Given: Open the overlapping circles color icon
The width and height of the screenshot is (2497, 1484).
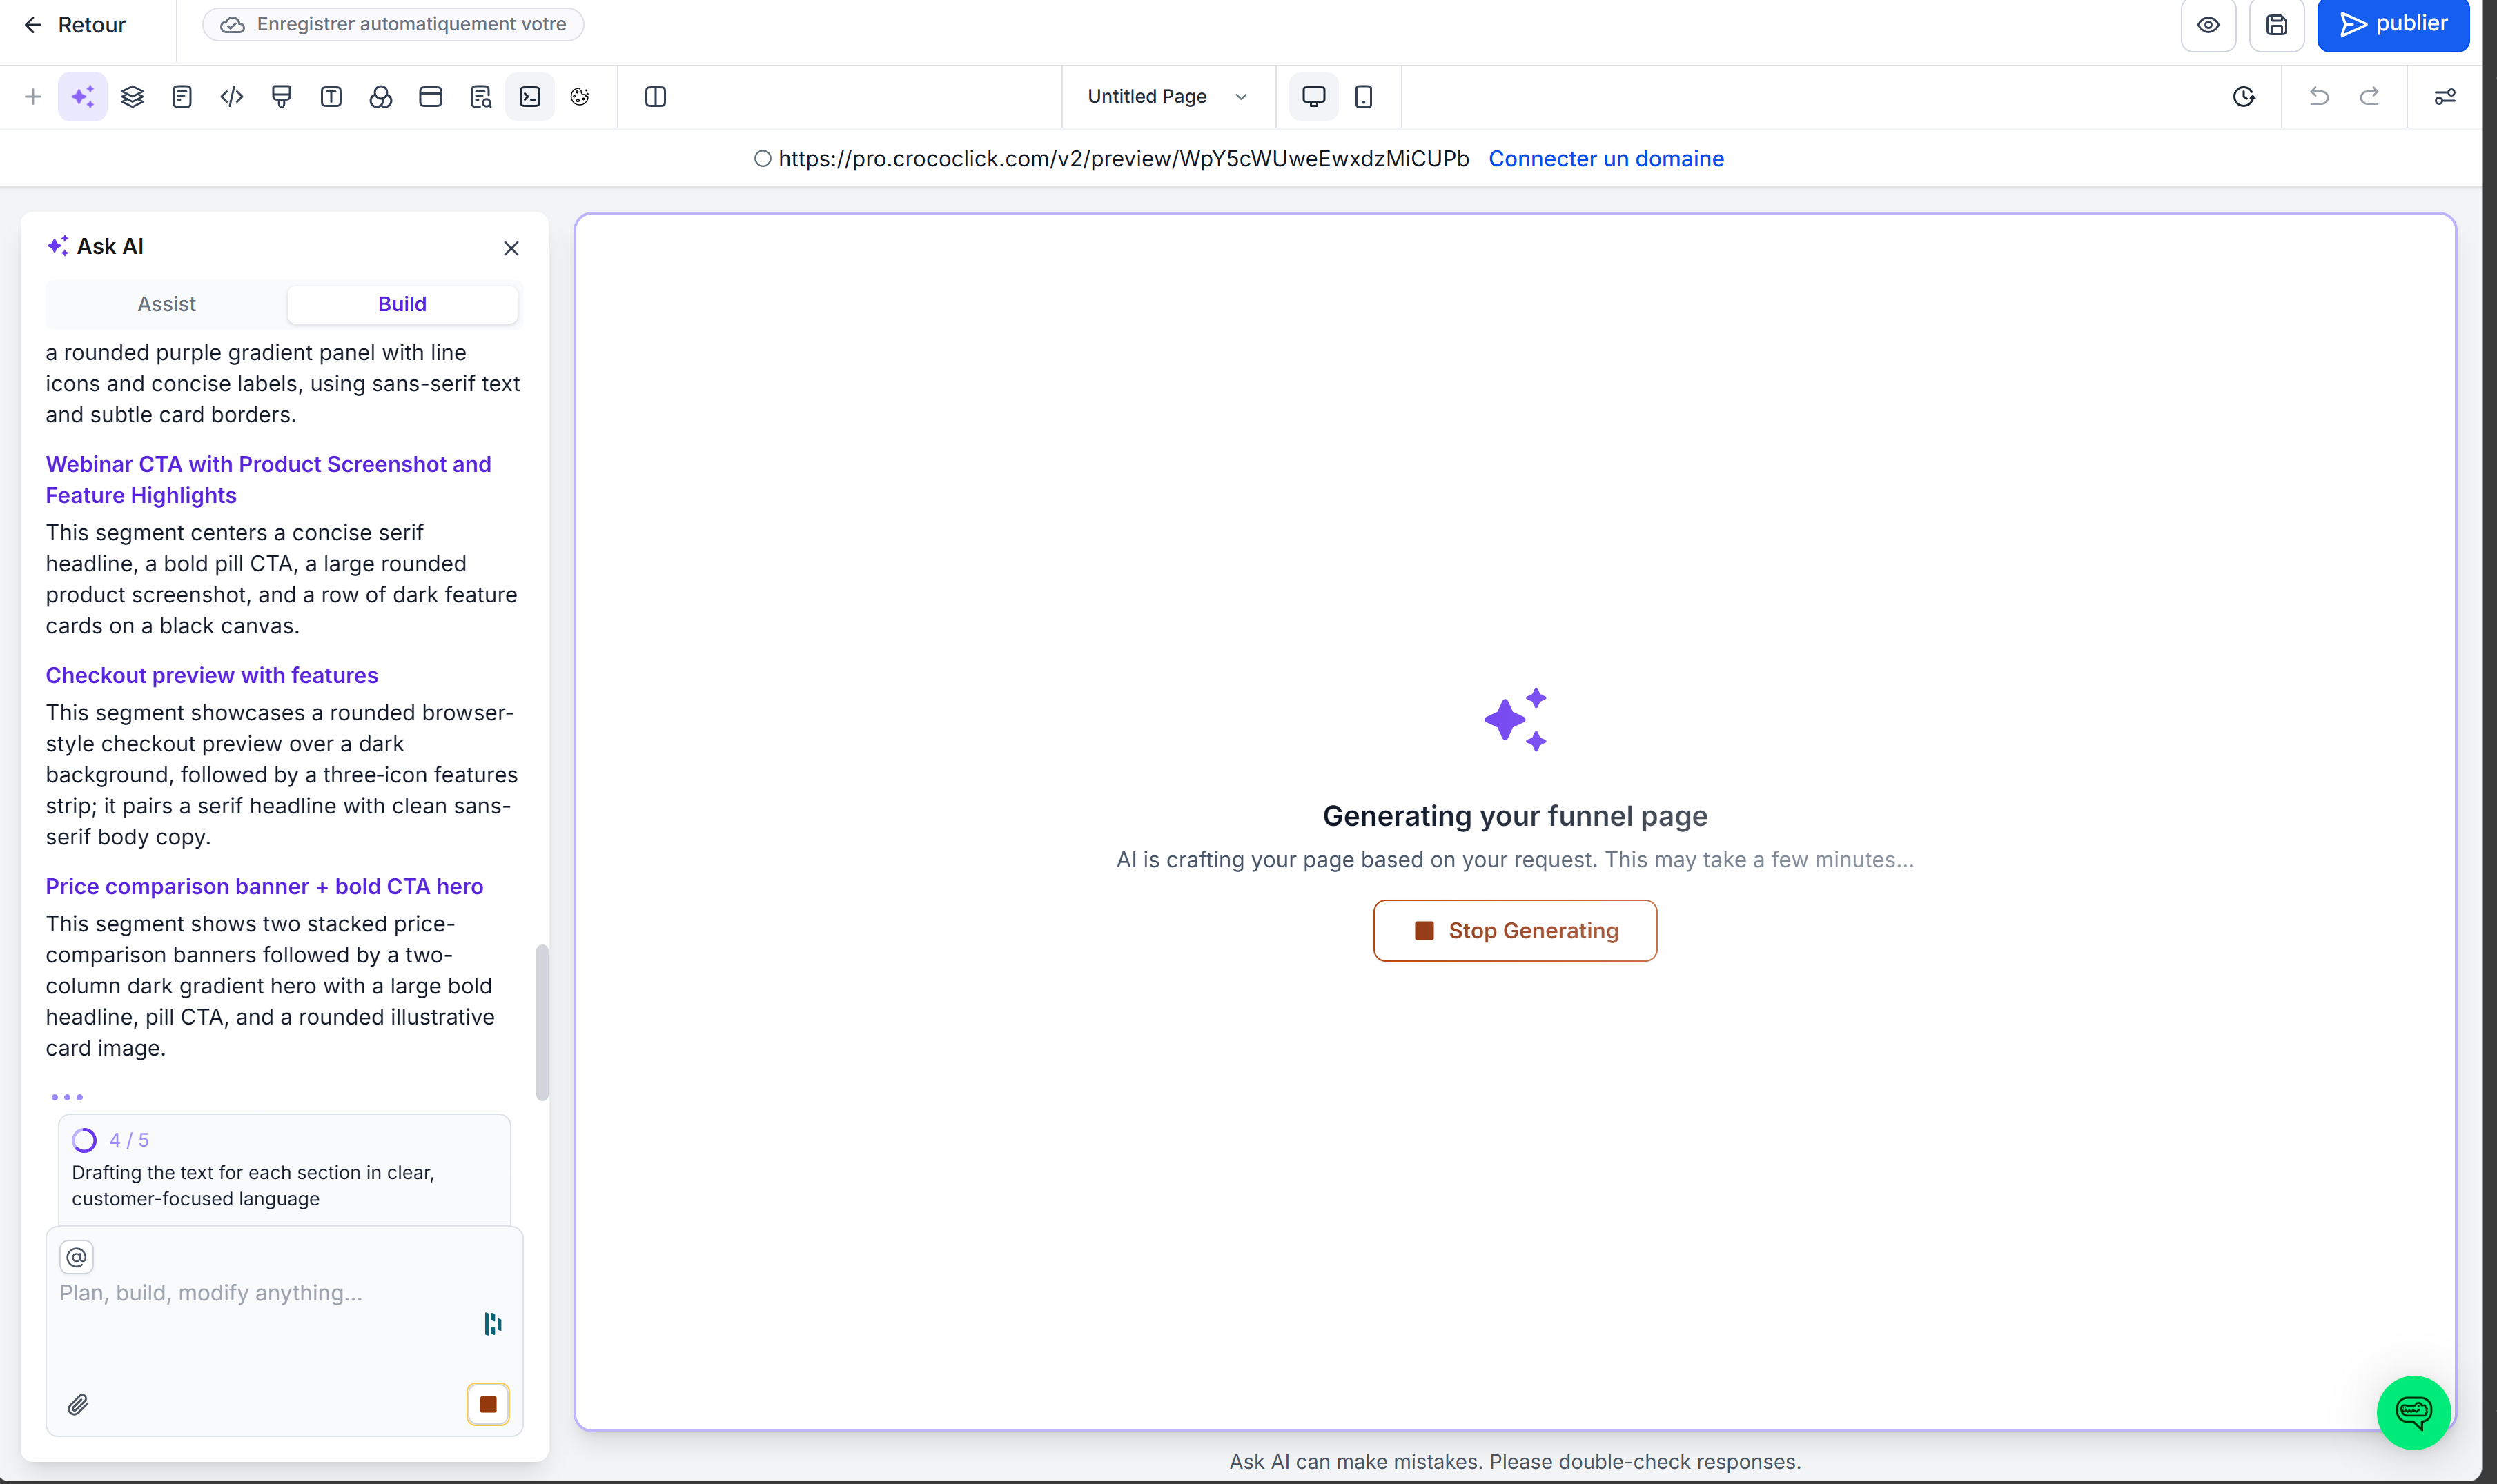Looking at the screenshot, I should tap(381, 97).
